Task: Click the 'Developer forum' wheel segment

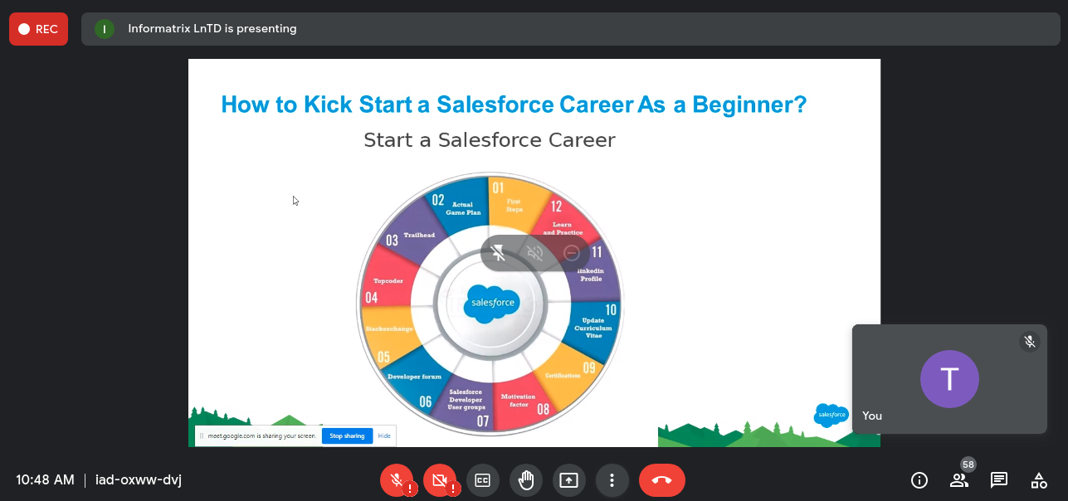Action: [x=413, y=378]
